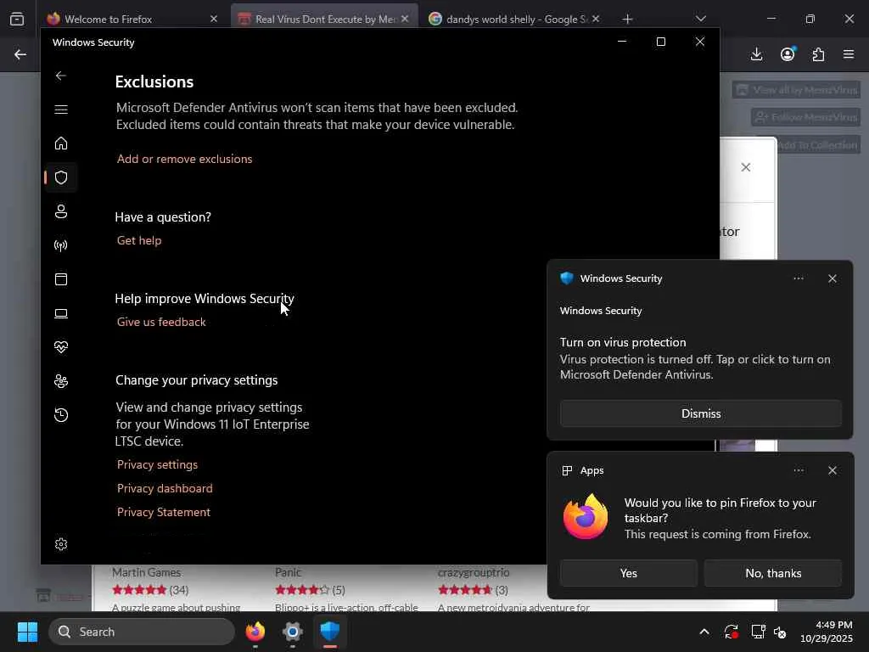869x652 pixels.
Task: Close the dandys world shelly tab
Action: 596,19
